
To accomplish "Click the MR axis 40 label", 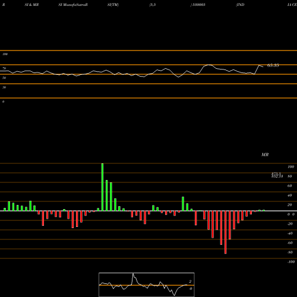I will coord(290,195).
